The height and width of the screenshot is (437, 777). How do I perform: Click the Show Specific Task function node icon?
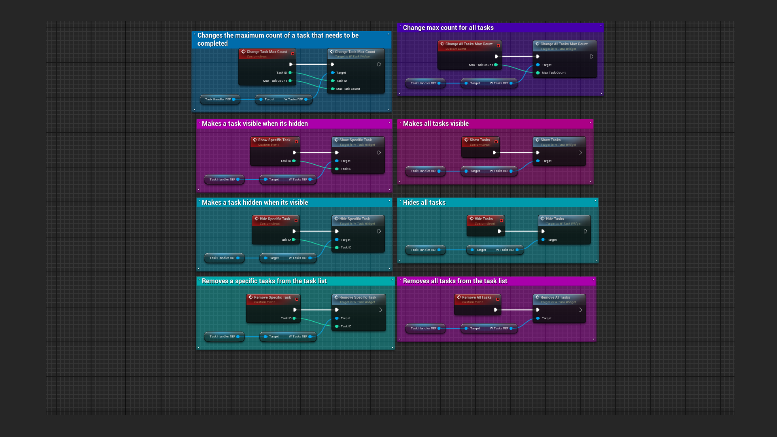pos(336,140)
